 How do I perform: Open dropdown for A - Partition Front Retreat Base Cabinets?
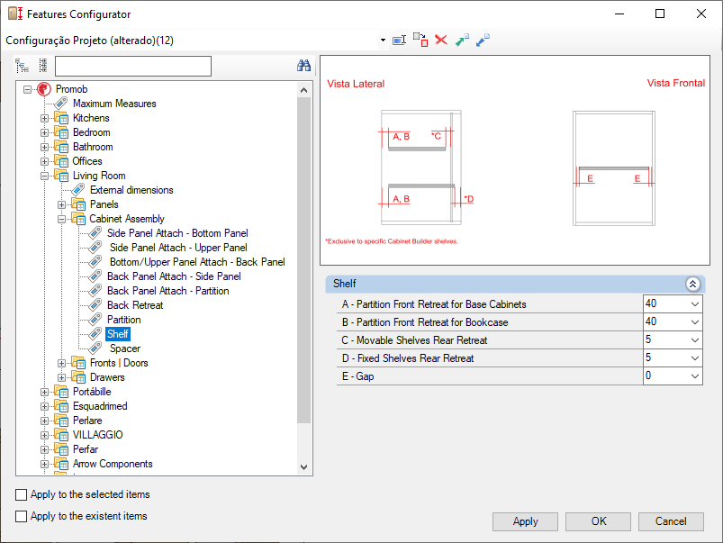pyautogui.click(x=695, y=304)
